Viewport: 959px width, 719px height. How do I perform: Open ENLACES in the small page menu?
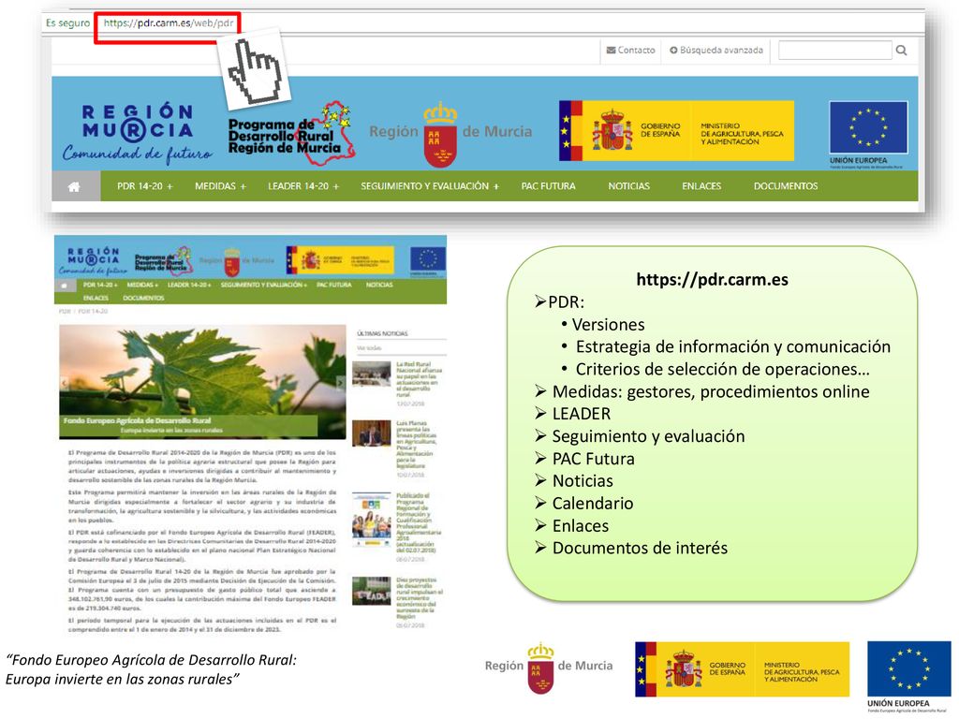click(x=96, y=299)
